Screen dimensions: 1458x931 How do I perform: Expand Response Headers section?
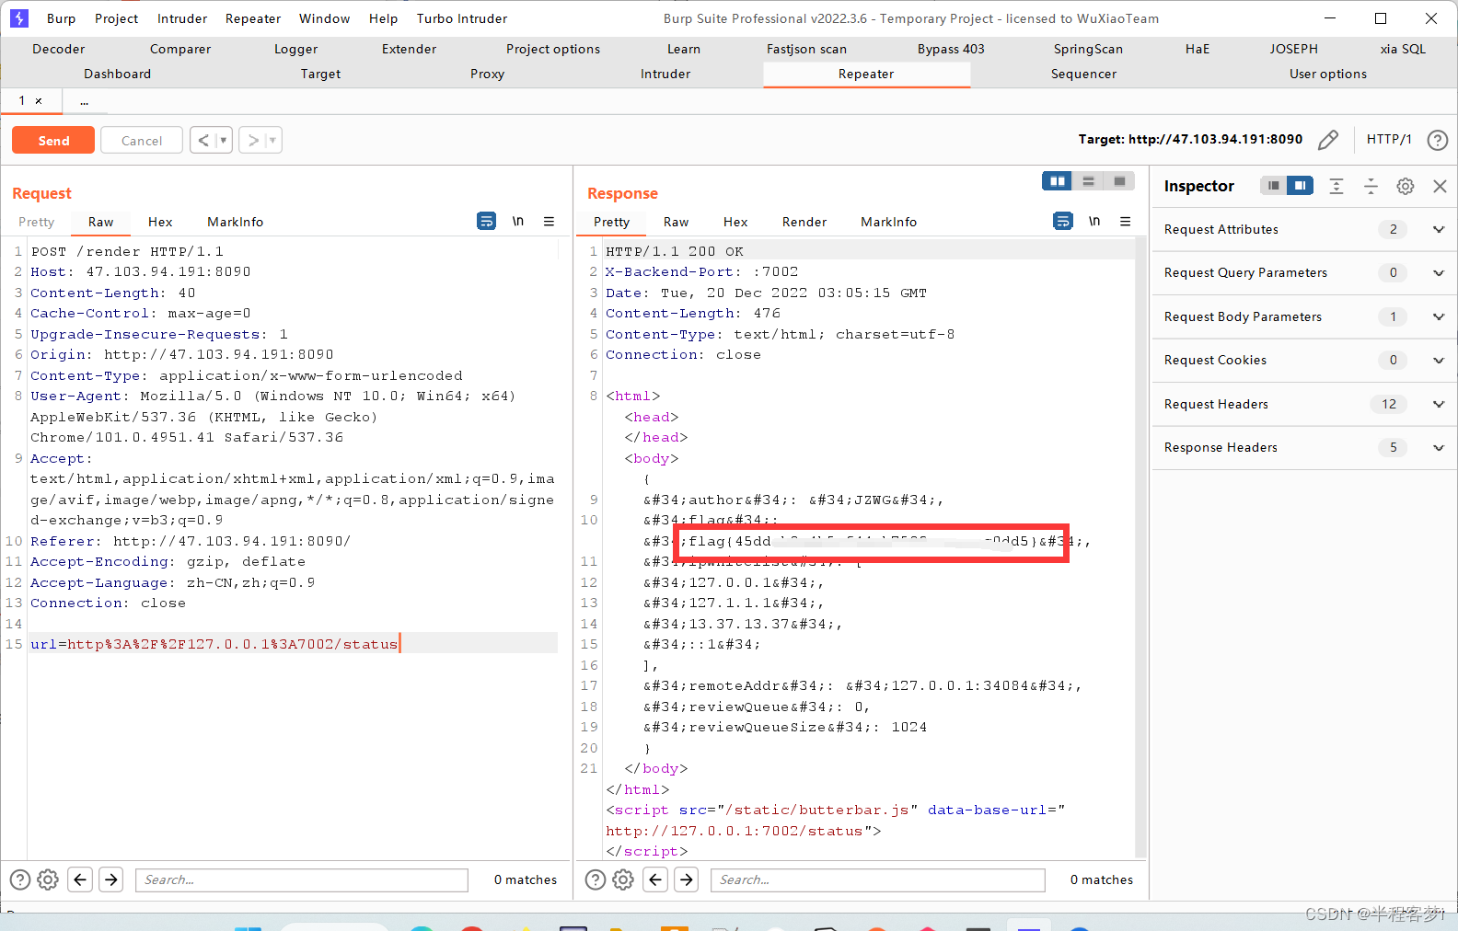pyautogui.click(x=1438, y=447)
